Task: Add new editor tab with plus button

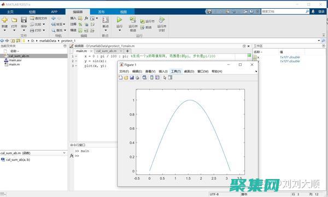Action: click(127, 51)
